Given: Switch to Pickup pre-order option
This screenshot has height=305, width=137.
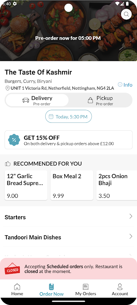Looking at the screenshot, I should tap(100, 100).
